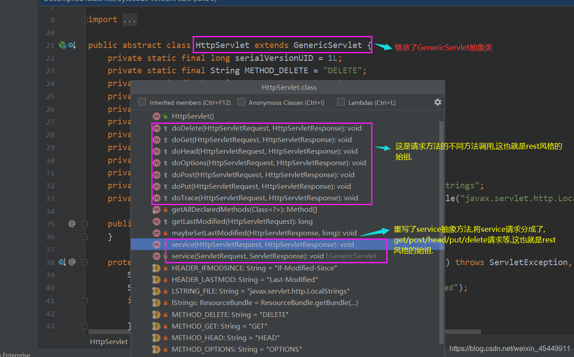Viewport: 574px width, 357px height.
Task: Click method icon beside doHead
Action: click(156, 151)
